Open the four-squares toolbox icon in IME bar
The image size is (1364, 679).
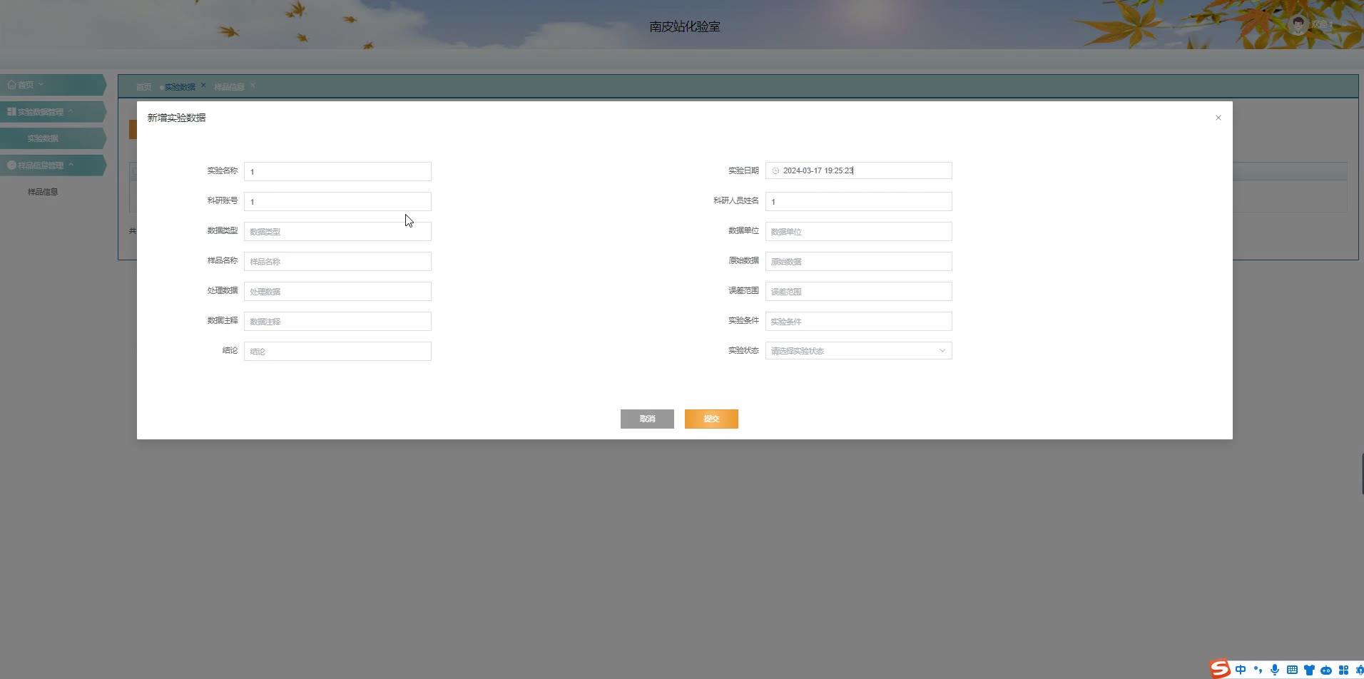[x=1343, y=670]
